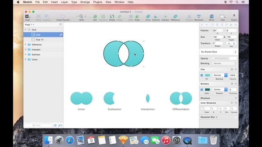
Task: Expand the Difference folder
Action: click(x=25, y=45)
